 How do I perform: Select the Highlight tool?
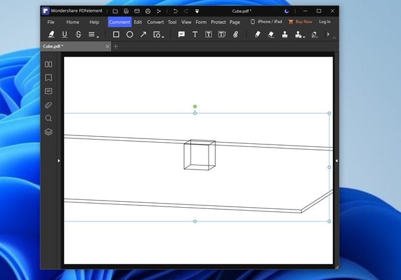(51, 35)
